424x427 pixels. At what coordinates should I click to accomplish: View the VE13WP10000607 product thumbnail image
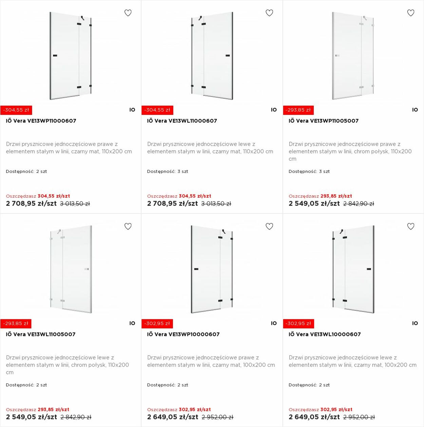(x=212, y=269)
